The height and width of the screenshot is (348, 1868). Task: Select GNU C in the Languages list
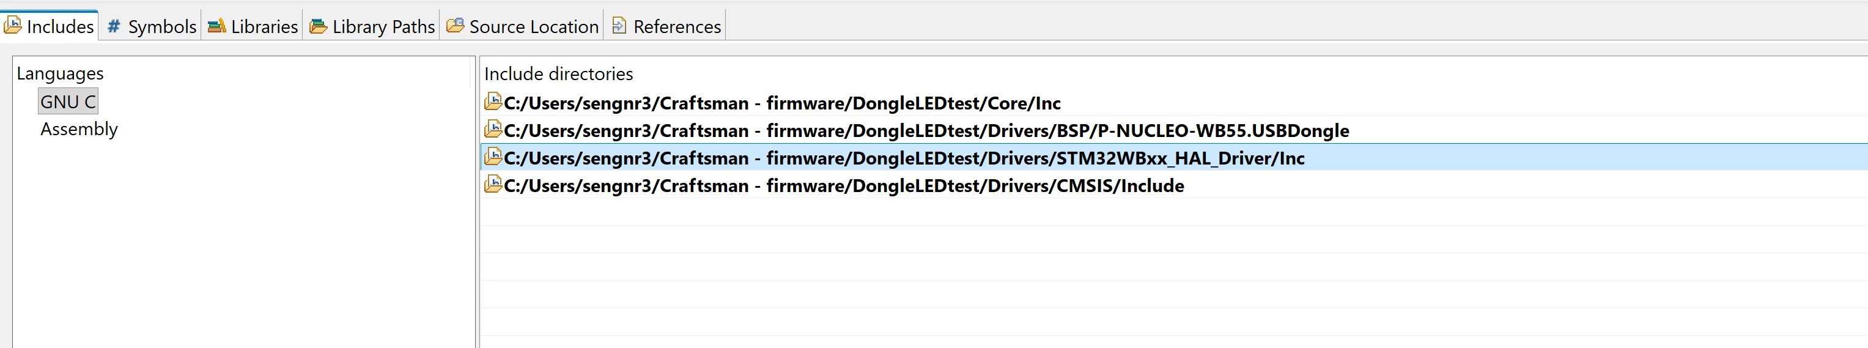click(x=68, y=102)
